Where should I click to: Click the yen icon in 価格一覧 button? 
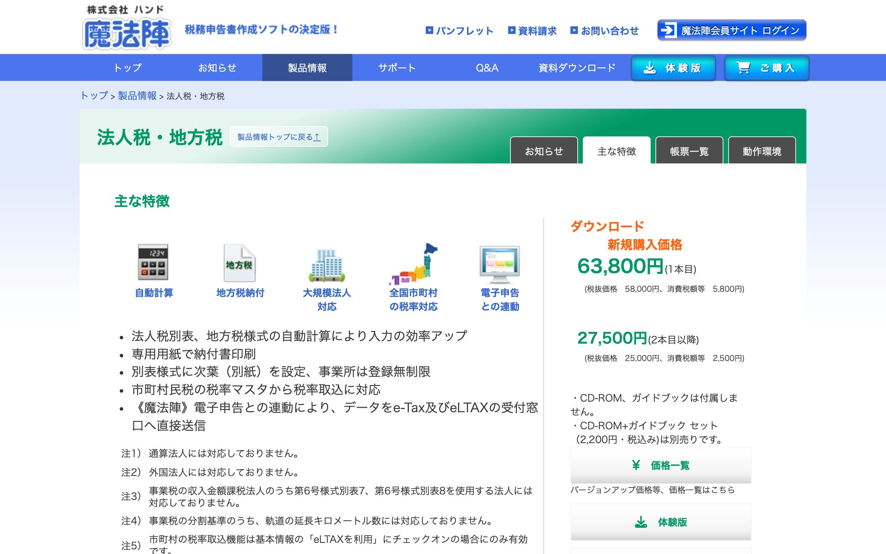point(636,465)
